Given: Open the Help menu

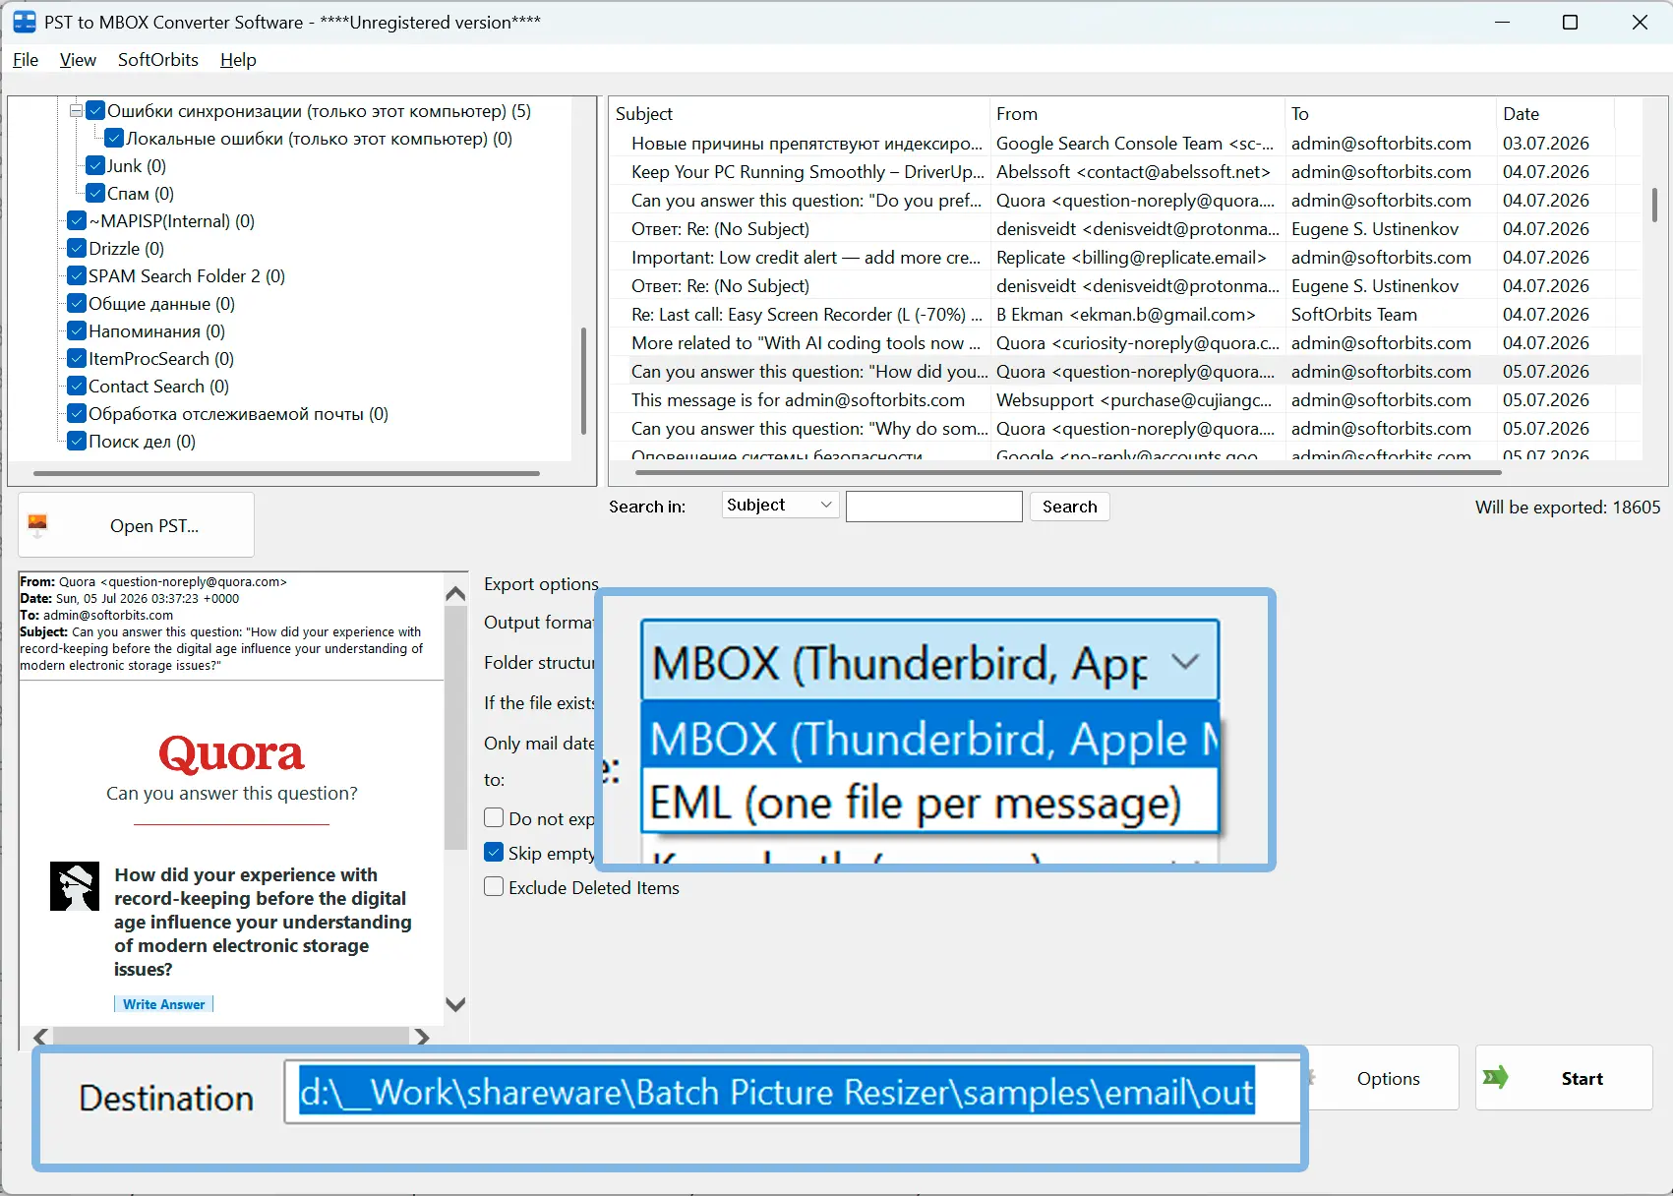Looking at the screenshot, I should [x=238, y=60].
